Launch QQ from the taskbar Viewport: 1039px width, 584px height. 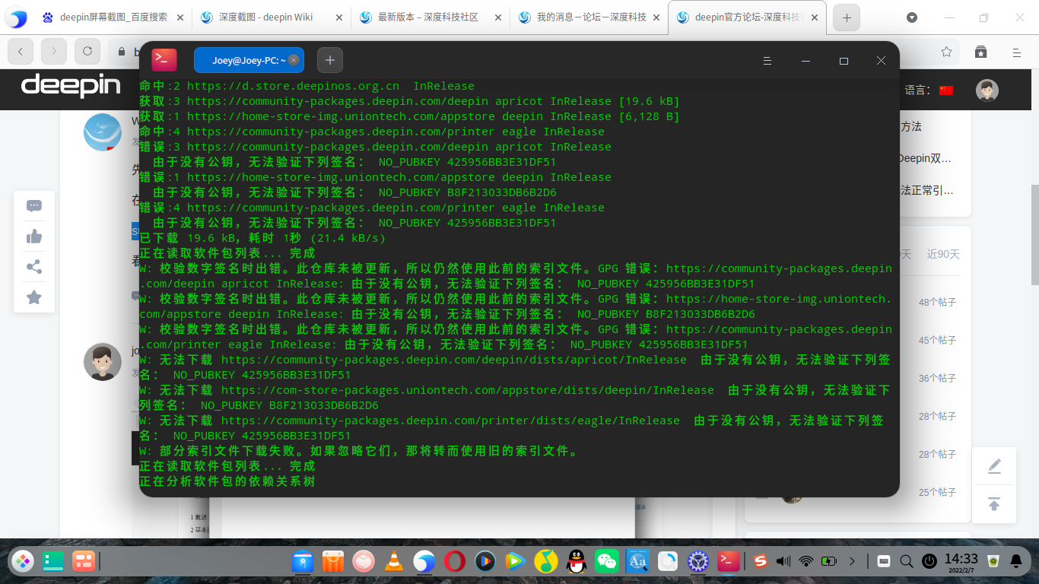click(x=577, y=561)
